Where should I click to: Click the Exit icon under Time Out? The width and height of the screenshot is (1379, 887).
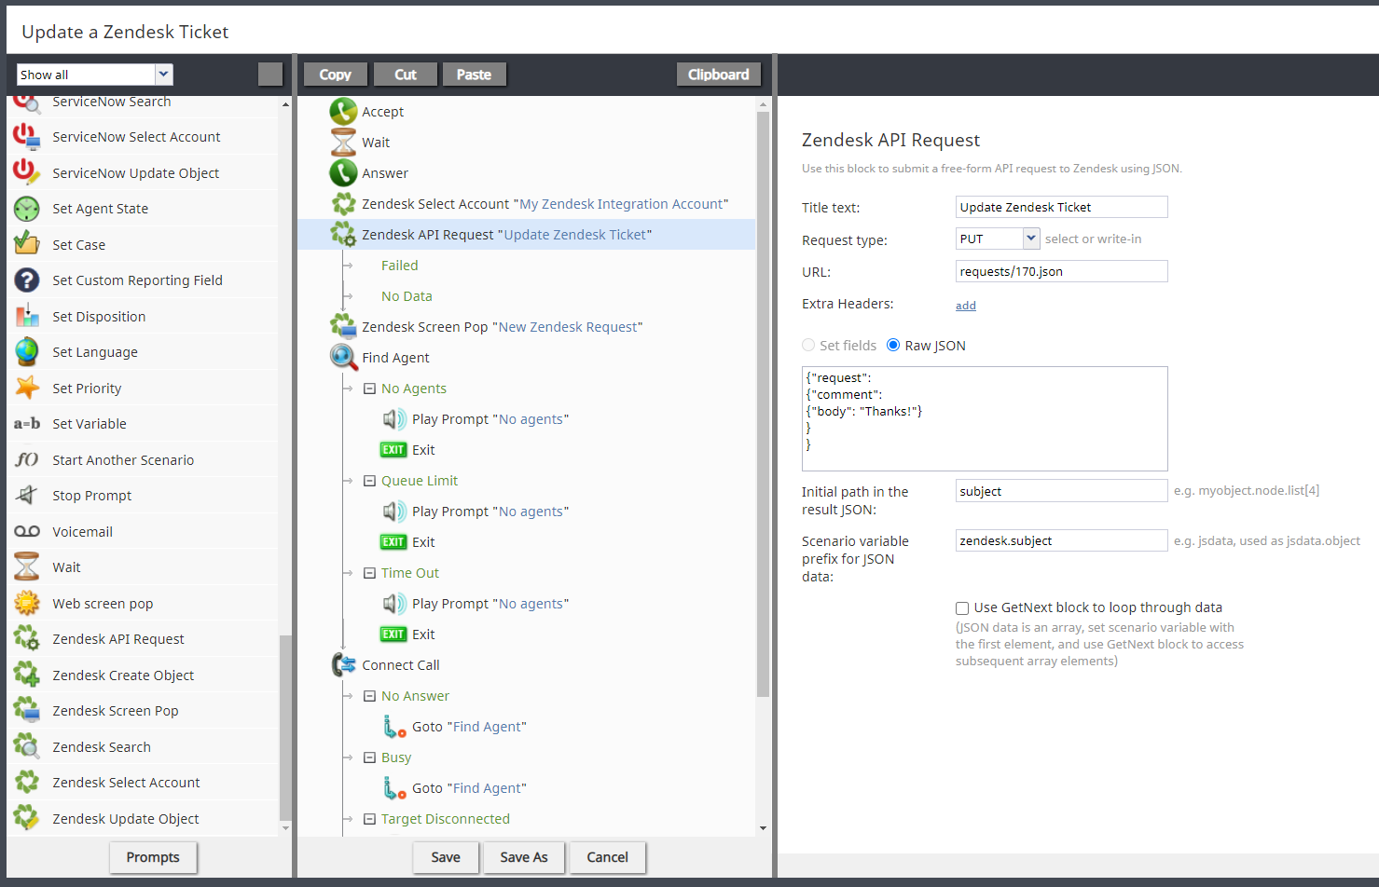pos(393,635)
